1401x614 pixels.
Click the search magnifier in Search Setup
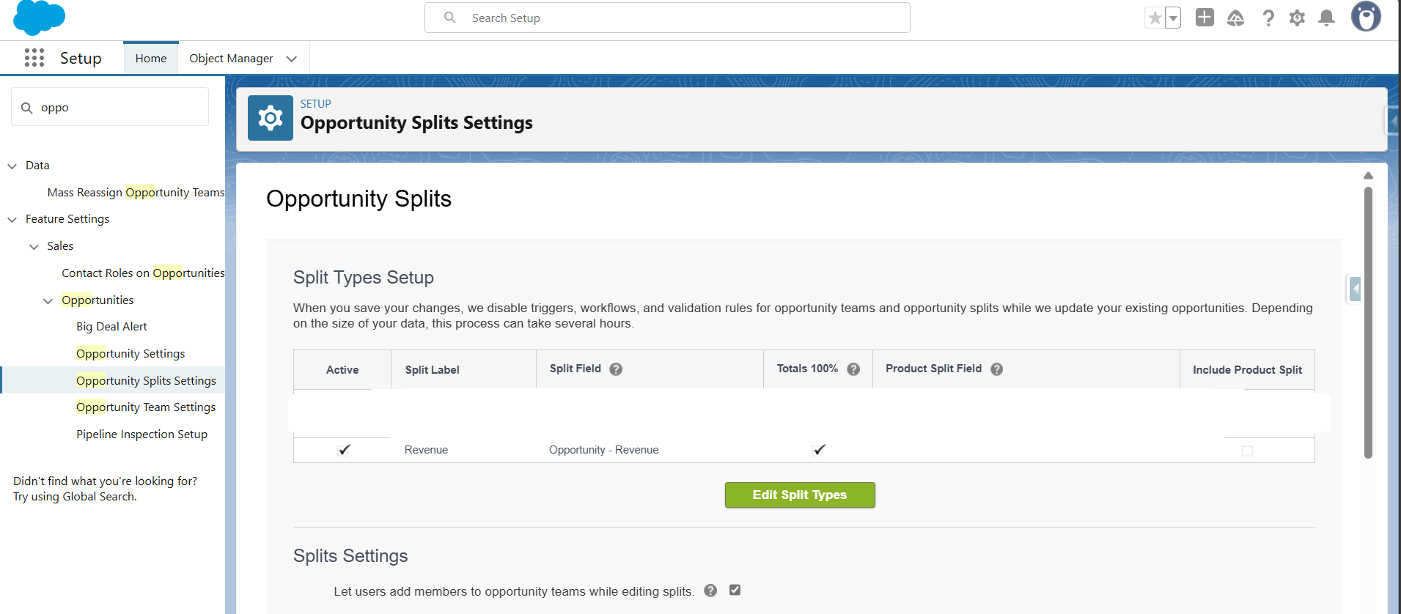click(450, 17)
